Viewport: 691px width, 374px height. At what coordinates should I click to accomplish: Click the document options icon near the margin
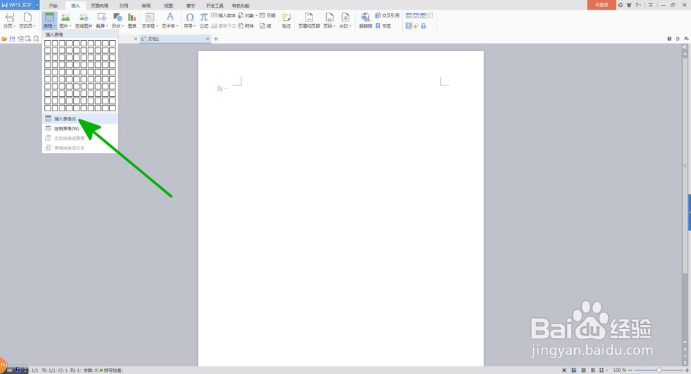click(x=221, y=88)
